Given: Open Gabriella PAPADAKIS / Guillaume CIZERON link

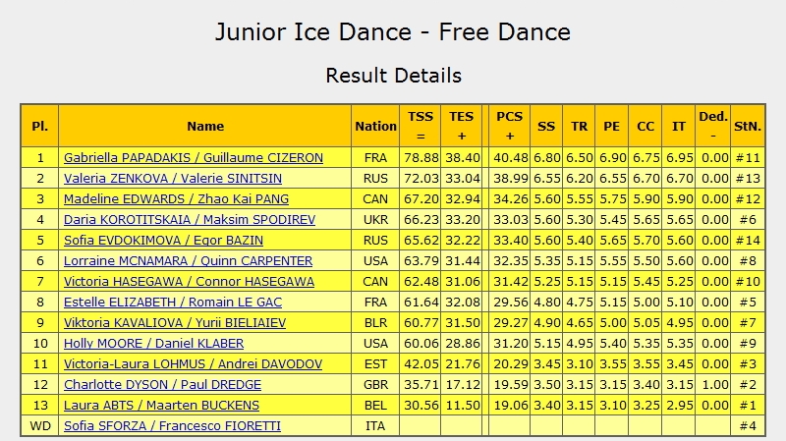Looking at the screenshot, I should (194, 158).
